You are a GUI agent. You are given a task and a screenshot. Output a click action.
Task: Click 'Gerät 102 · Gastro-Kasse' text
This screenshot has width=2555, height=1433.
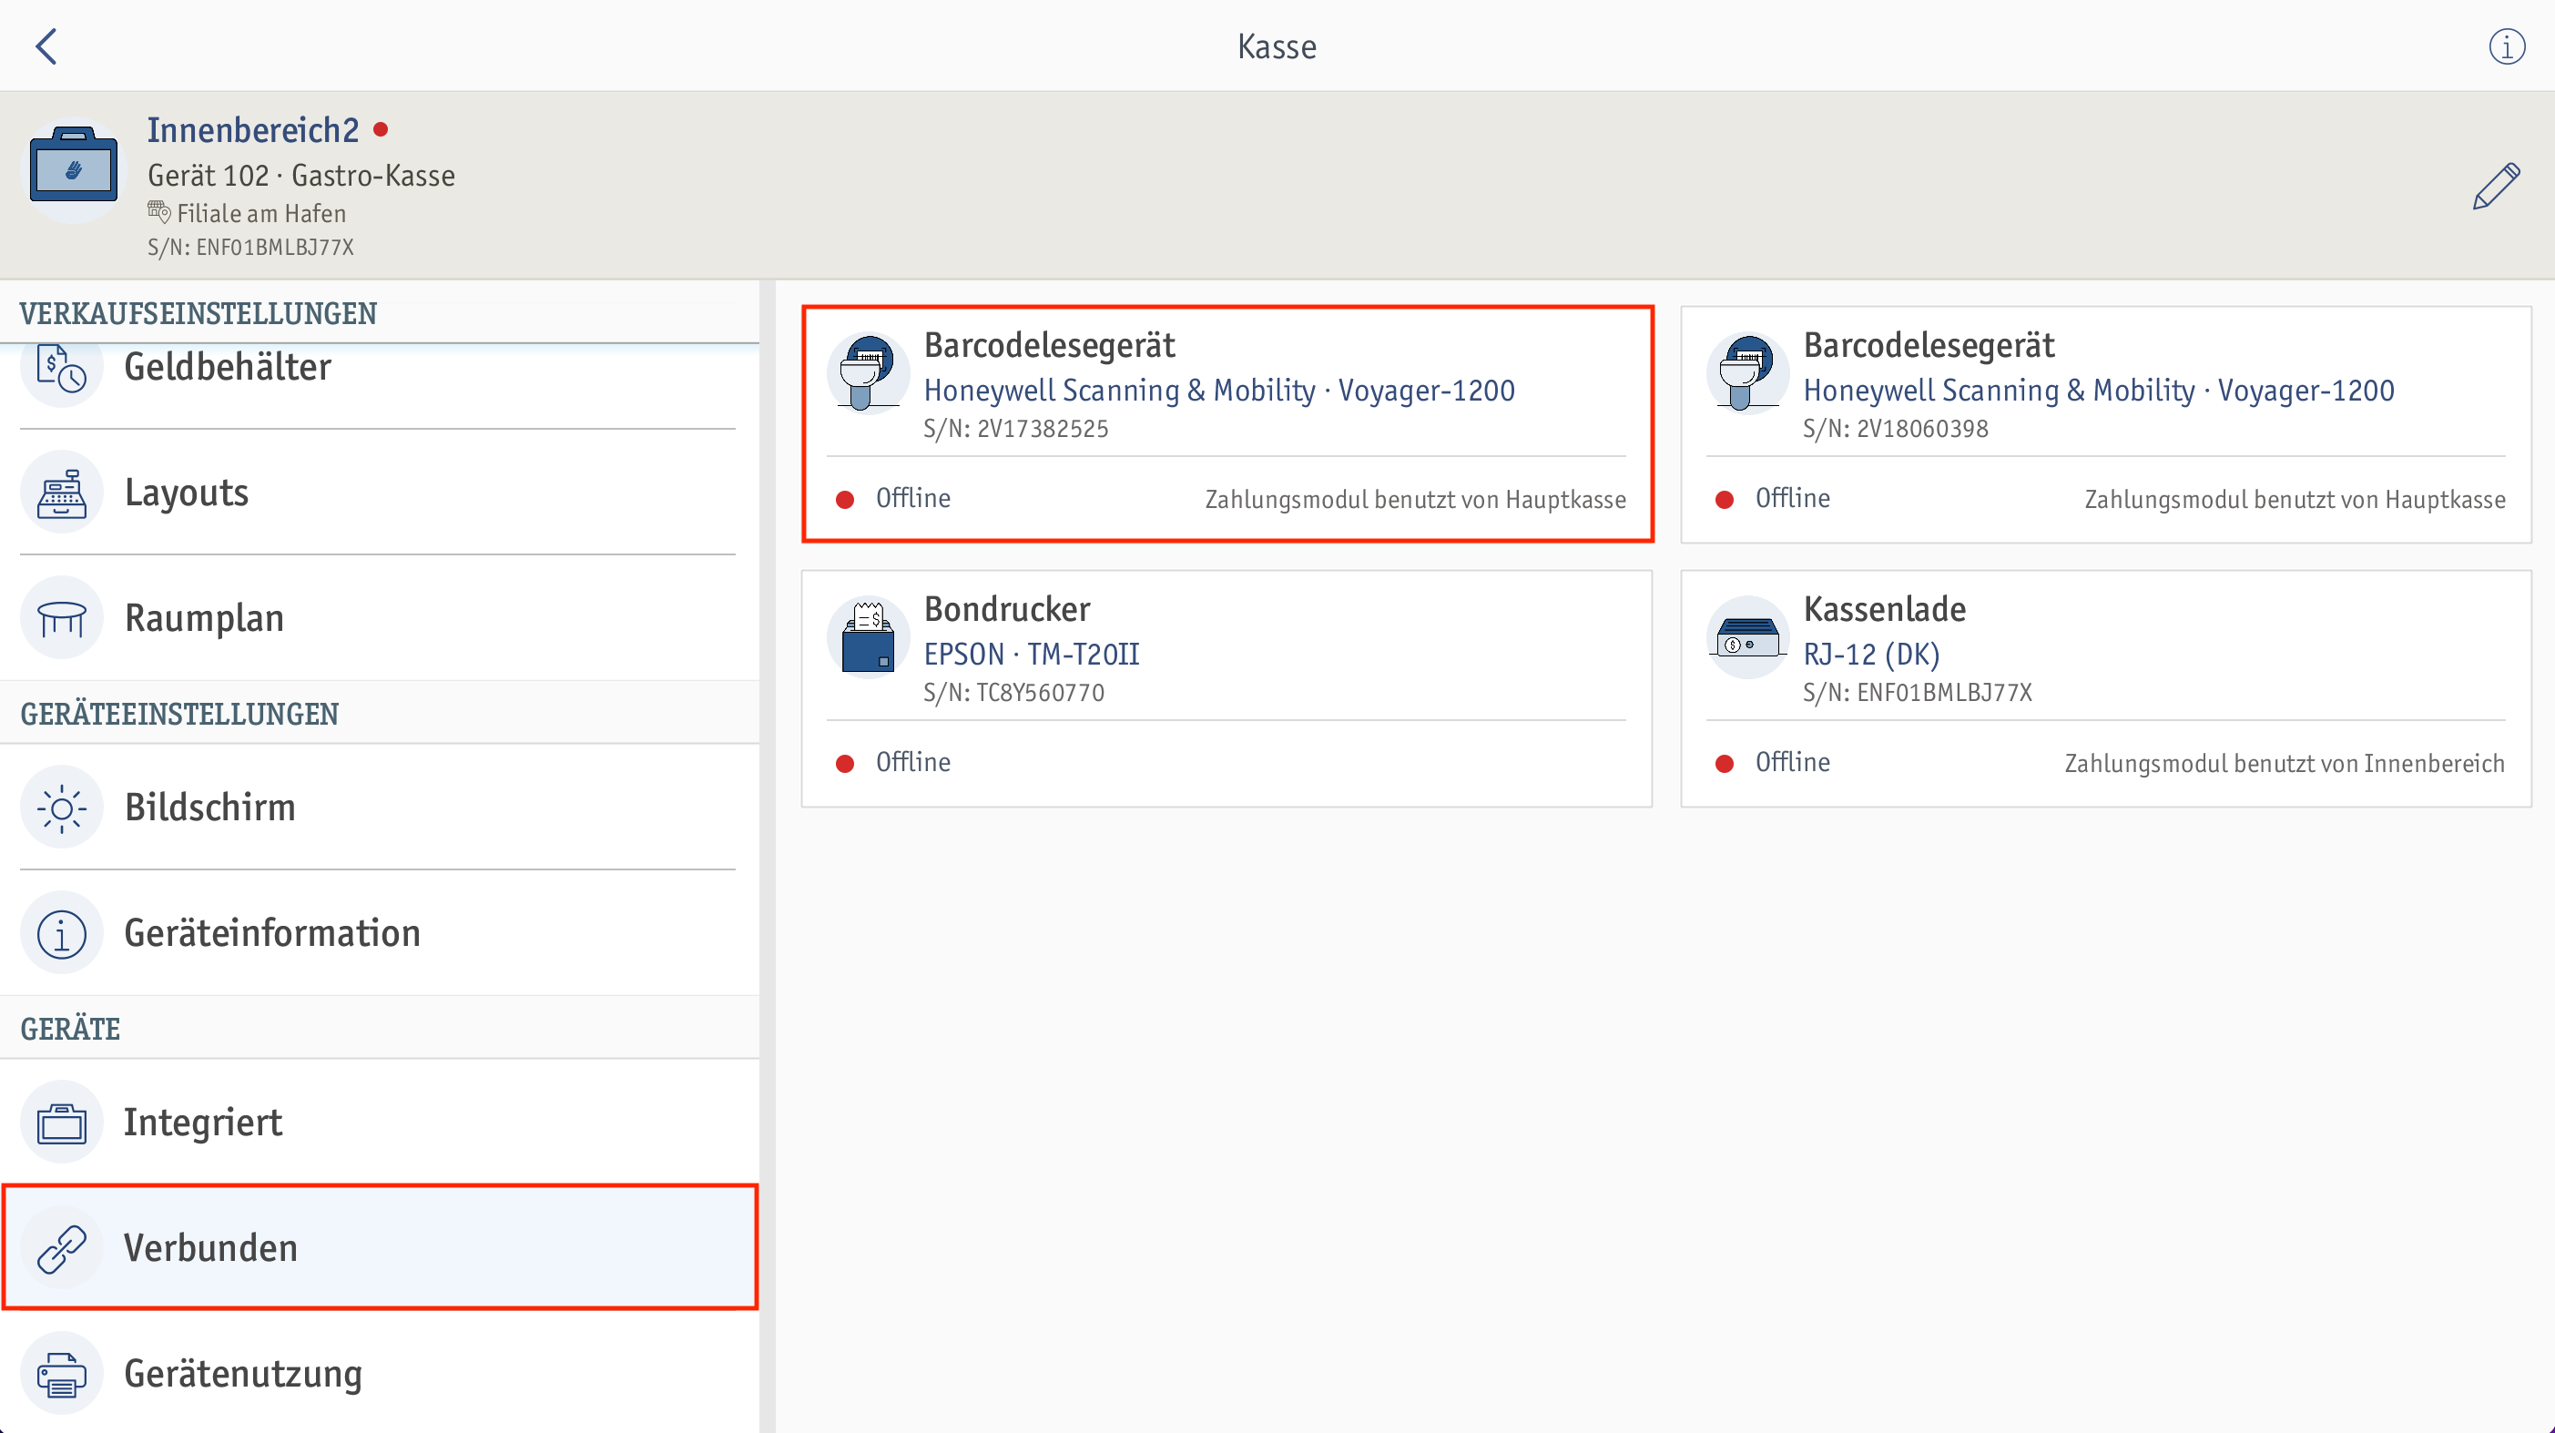click(301, 176)
